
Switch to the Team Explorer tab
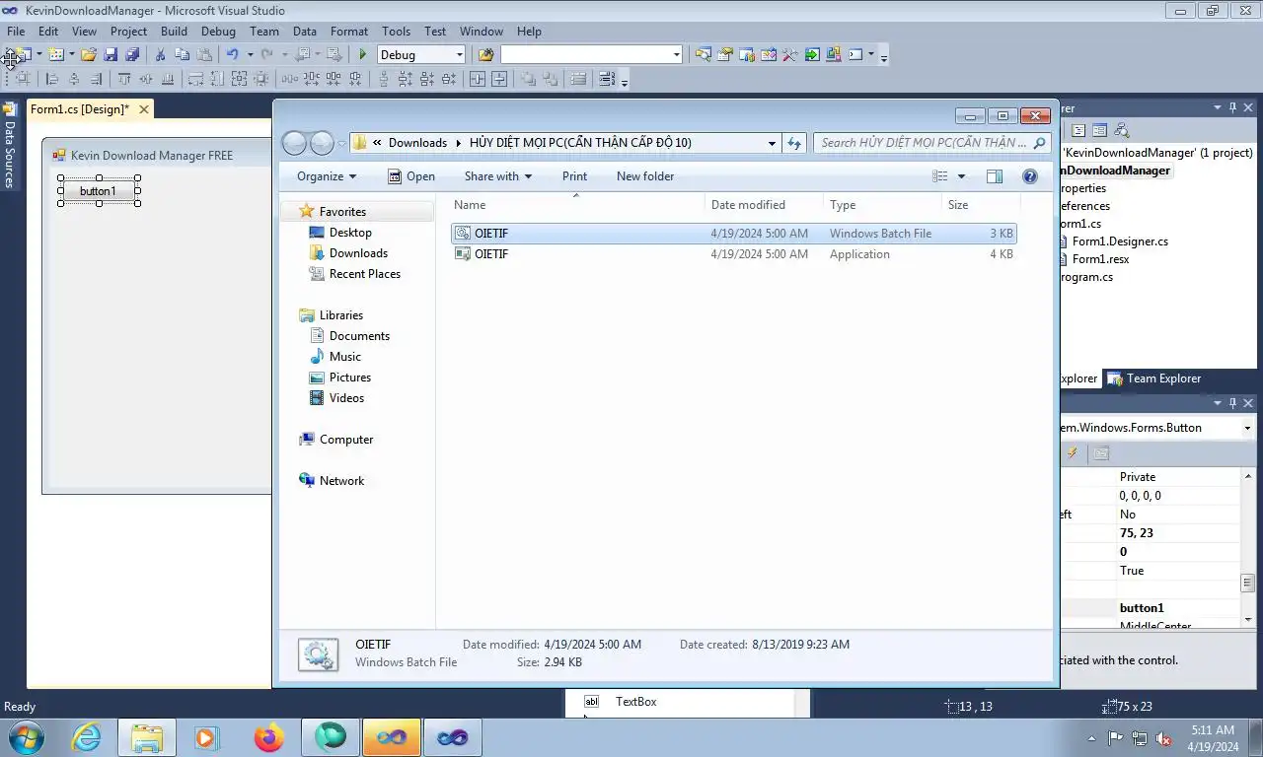click(x=1154, y=378)
